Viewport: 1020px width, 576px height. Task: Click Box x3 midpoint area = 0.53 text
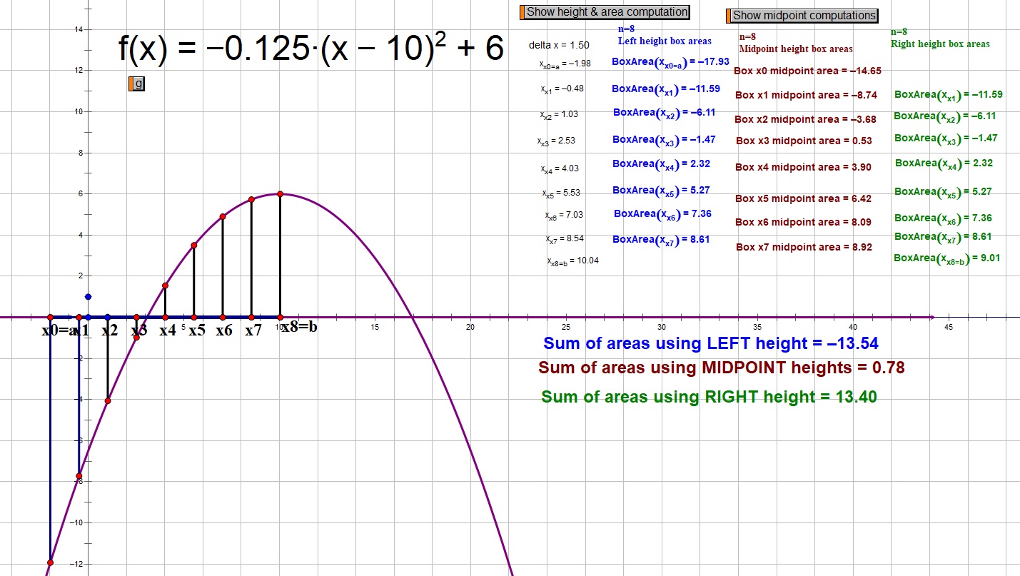coord(804,141)
